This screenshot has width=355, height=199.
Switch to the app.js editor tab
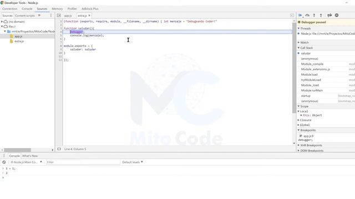pos(68,15)
